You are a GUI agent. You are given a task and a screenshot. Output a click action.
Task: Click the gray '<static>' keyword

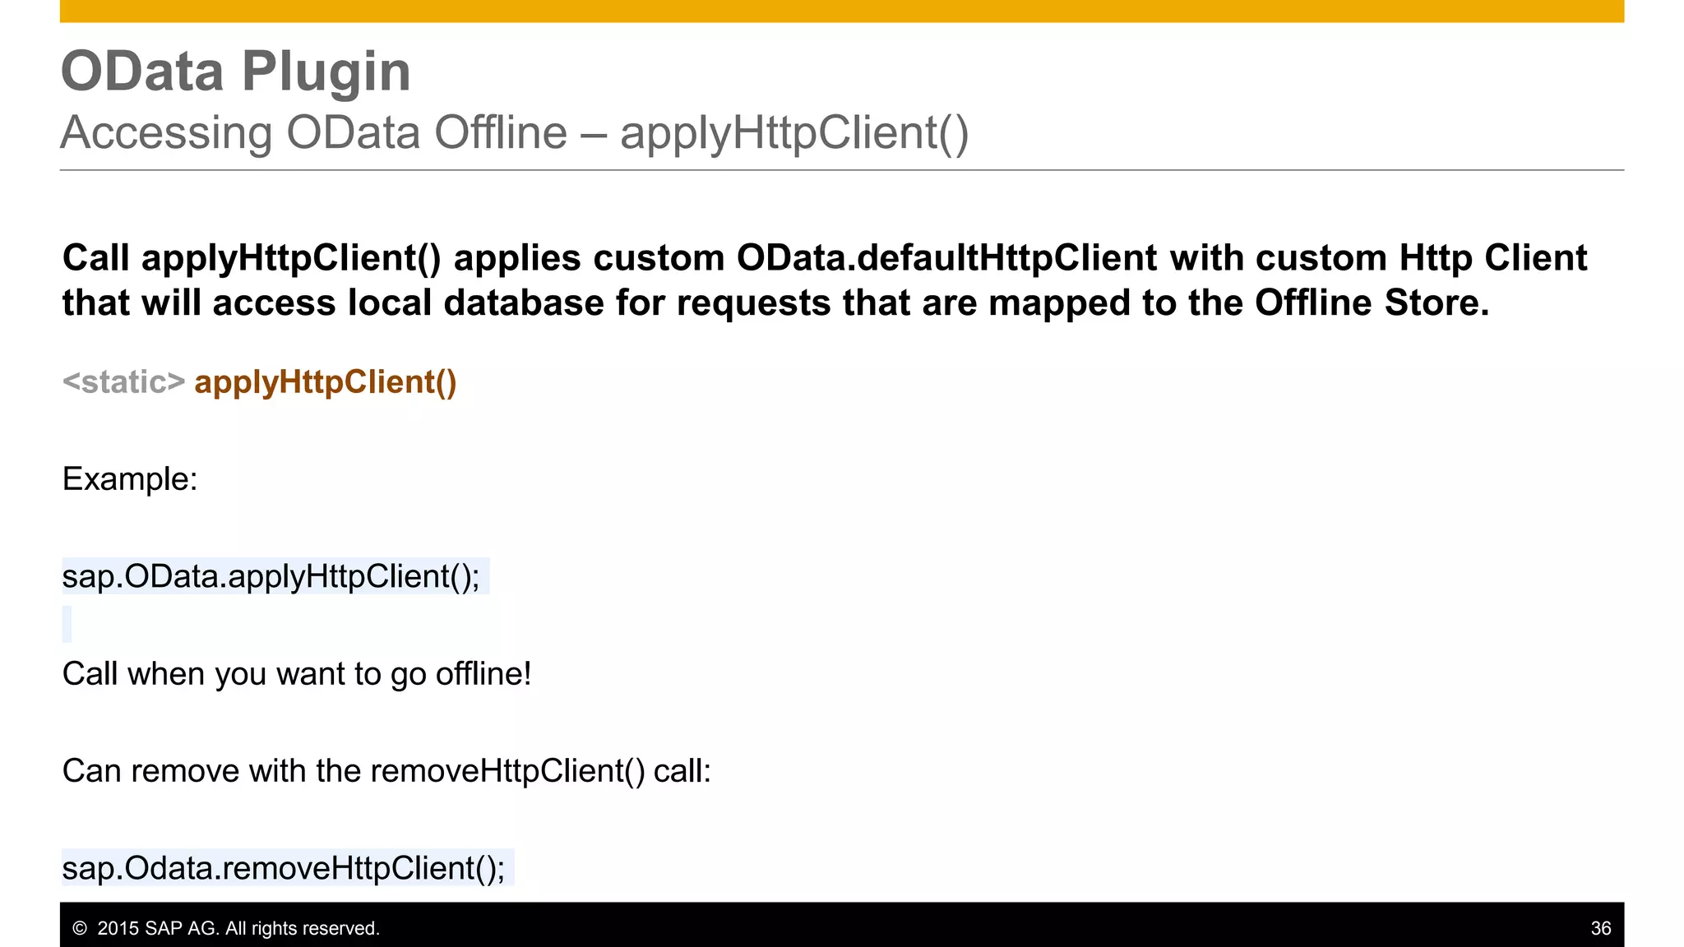pos(124,382)
